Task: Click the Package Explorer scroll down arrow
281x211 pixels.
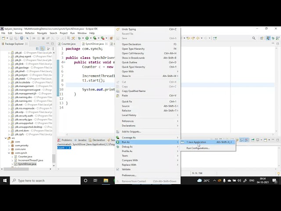Action: click(x=54, y=166)
